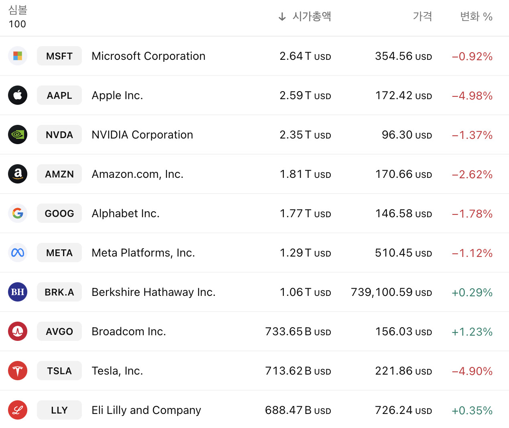Click the Meta logo icon
Viewport: 509px width, 428px height.
coord(18,253)
